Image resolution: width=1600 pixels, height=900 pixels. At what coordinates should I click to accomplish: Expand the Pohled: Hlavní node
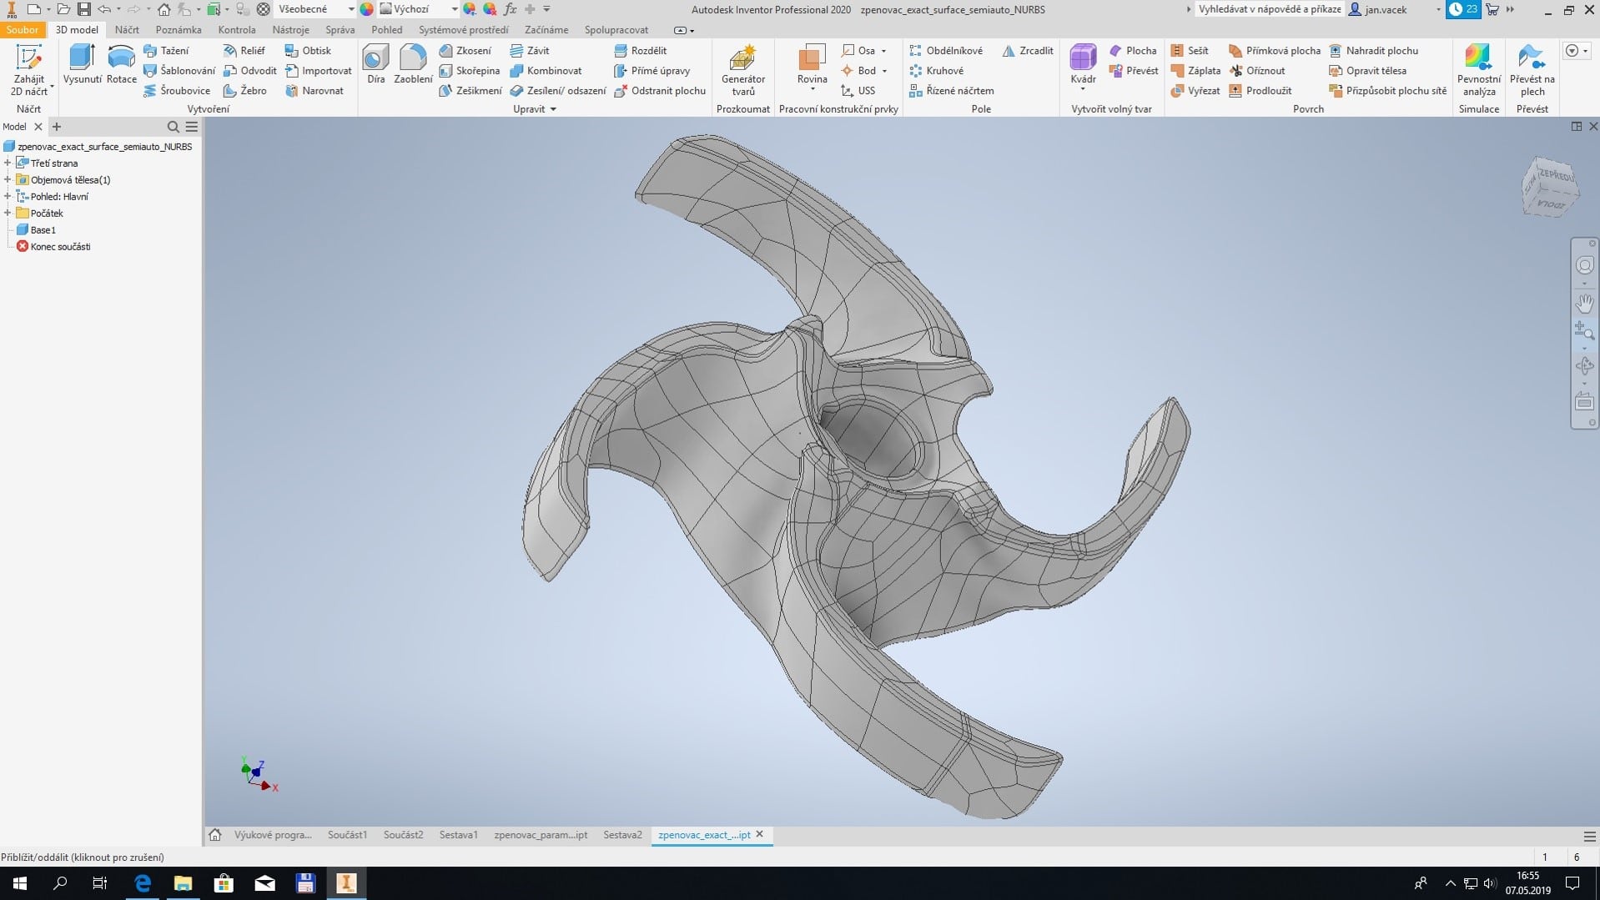click(x=8, y=197)
